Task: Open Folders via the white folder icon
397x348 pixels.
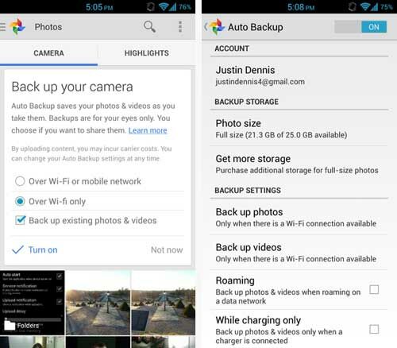Action: (x=10, y=325)
